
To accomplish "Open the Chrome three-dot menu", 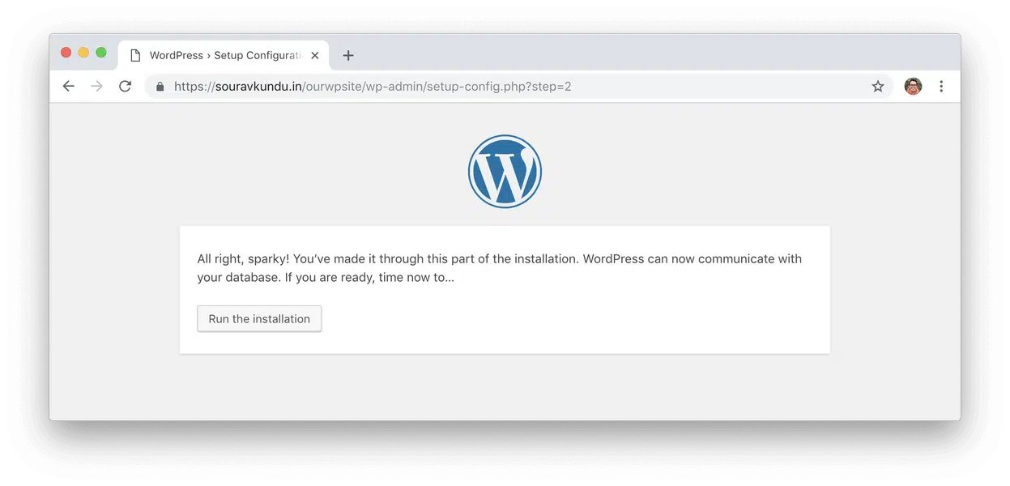I will [941, 86].
